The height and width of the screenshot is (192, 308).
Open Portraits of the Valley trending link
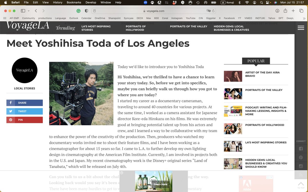188,26
